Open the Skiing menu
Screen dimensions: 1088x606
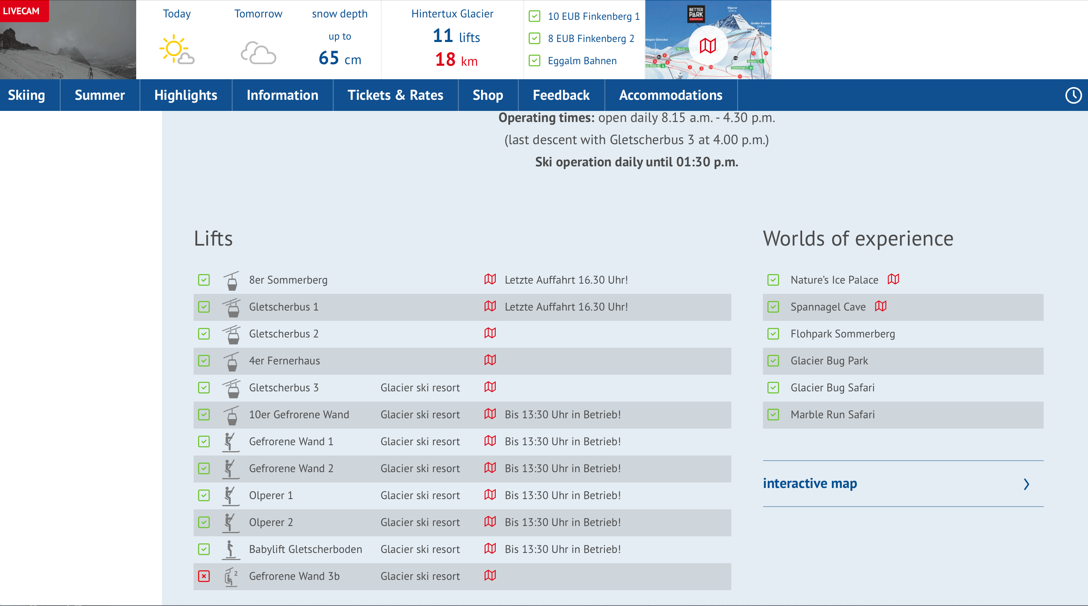coord(26,95)
